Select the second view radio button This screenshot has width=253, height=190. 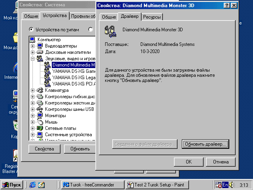pos(91,29)
